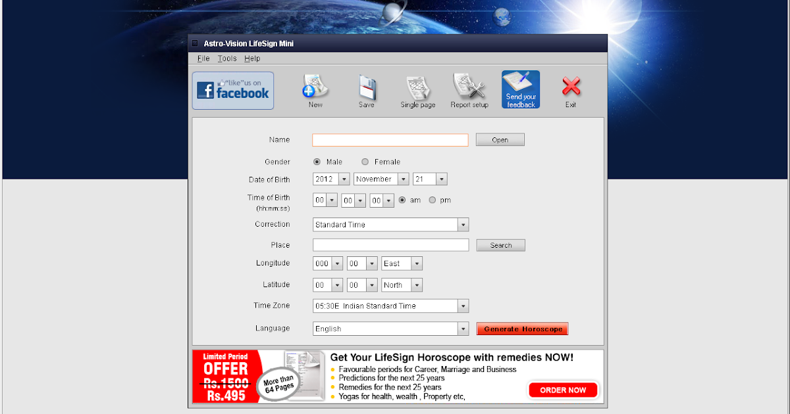Click the window icon in the title bar

195,43
